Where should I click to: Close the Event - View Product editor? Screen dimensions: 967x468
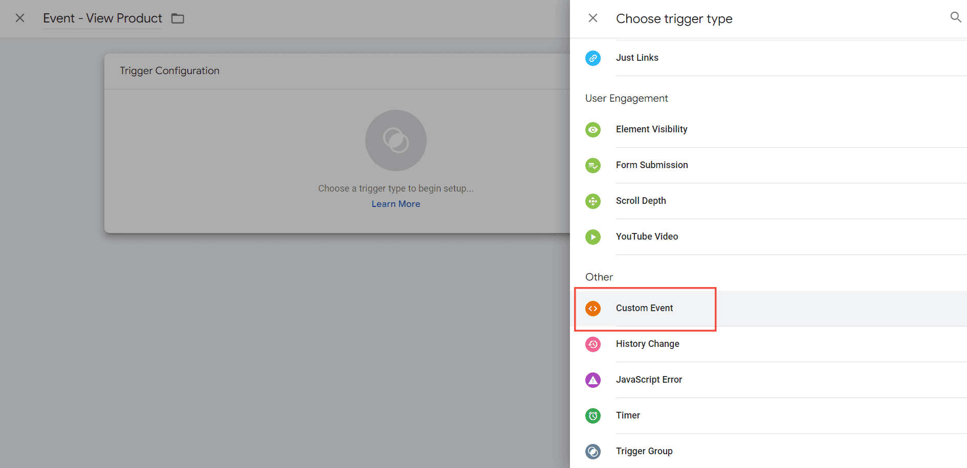[x=20, y=18]
